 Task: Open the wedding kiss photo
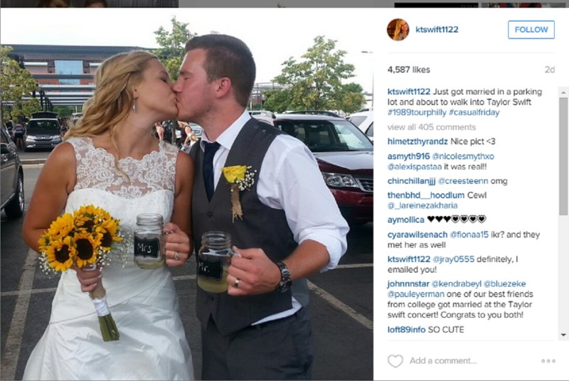point(187,194)
